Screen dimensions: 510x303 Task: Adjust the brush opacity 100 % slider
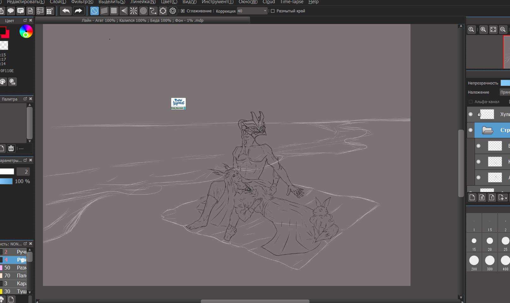[x=6, y=181]
